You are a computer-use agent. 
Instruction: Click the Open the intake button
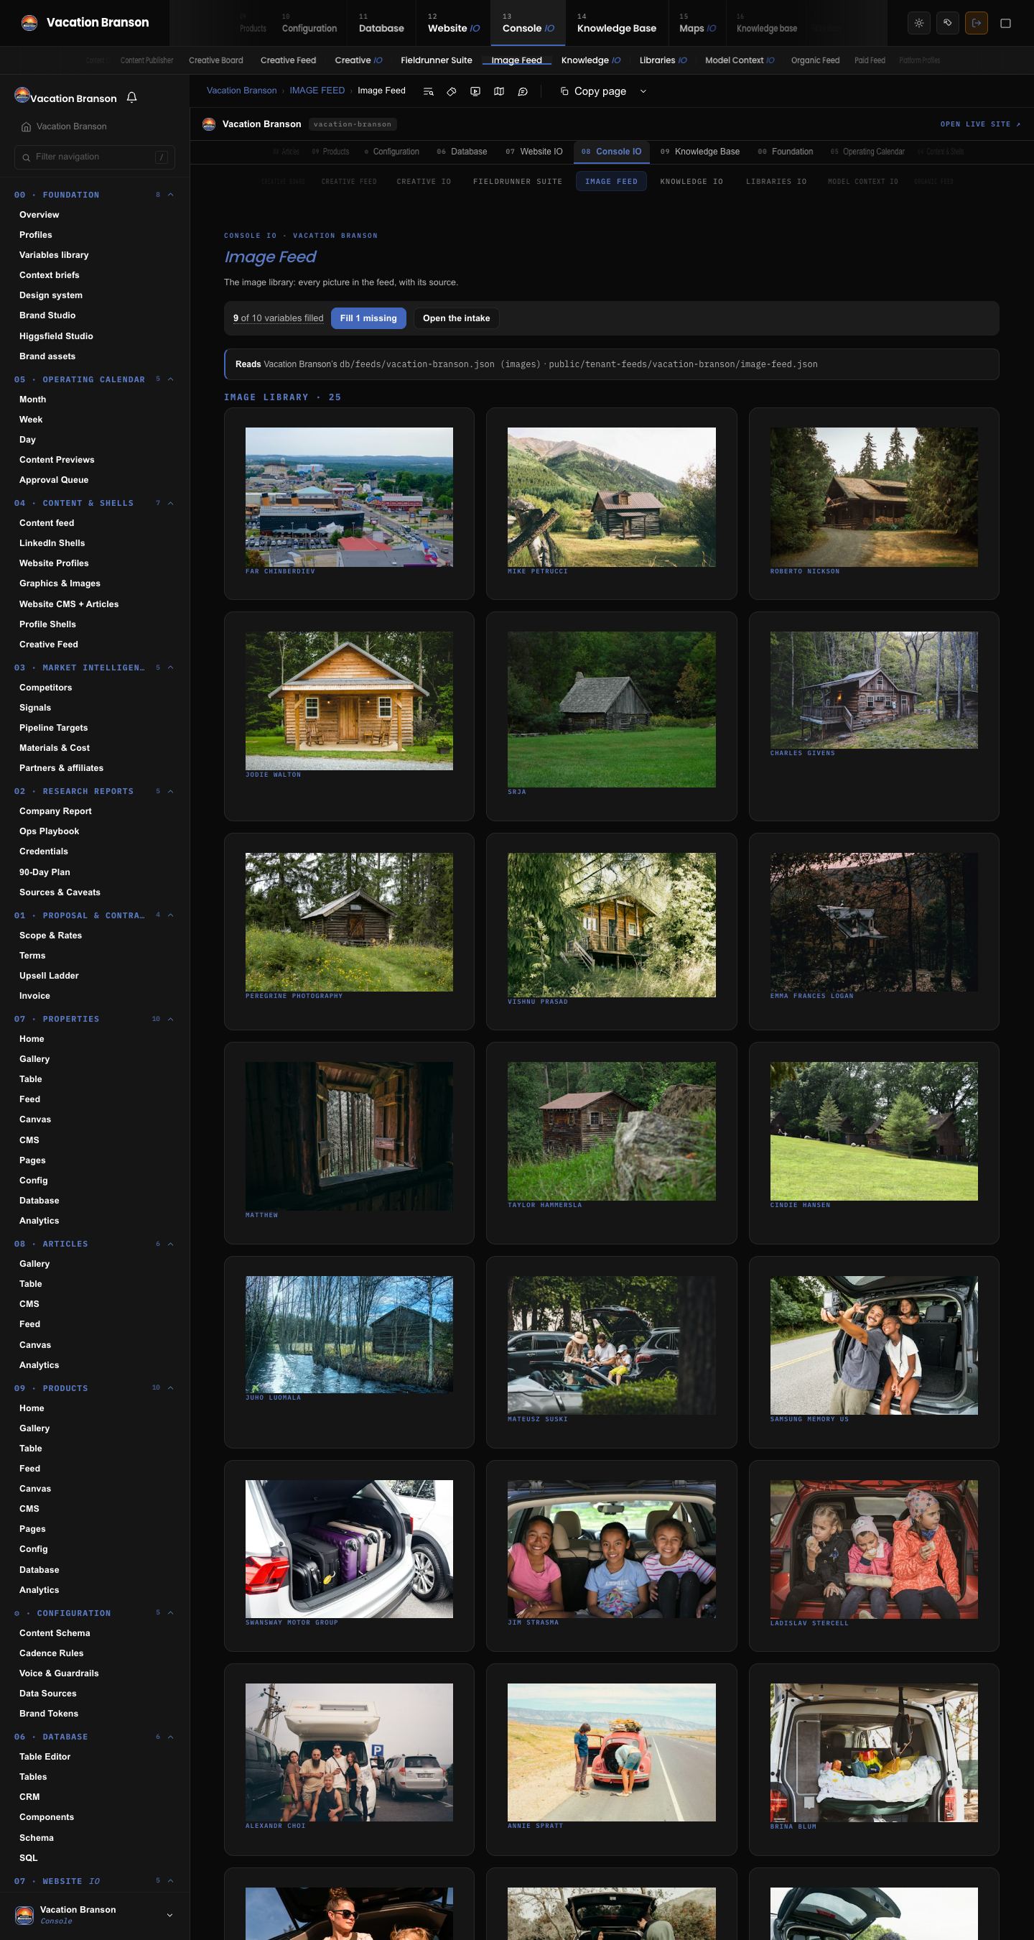456,318
